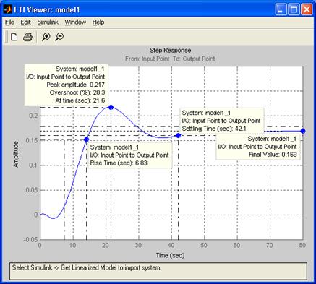Viewport: 316px width, 284px height.
Task: Click the peak amplitude marker dot
Action: pos(111,107)
